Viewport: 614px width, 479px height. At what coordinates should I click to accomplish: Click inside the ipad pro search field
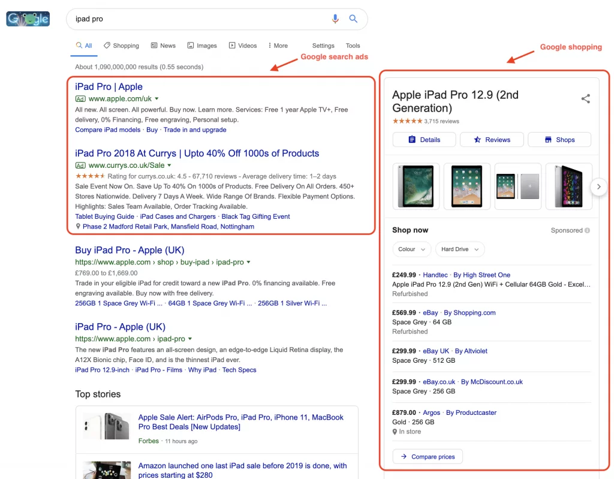pos(180,19)
